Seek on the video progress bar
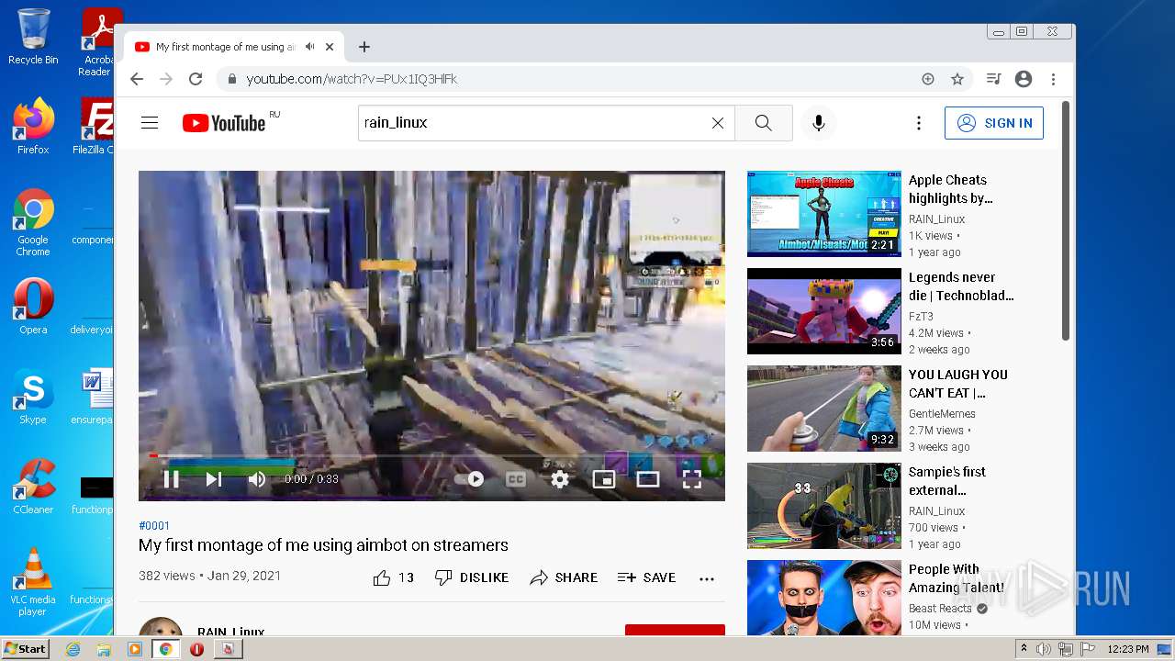 point(431,455)
